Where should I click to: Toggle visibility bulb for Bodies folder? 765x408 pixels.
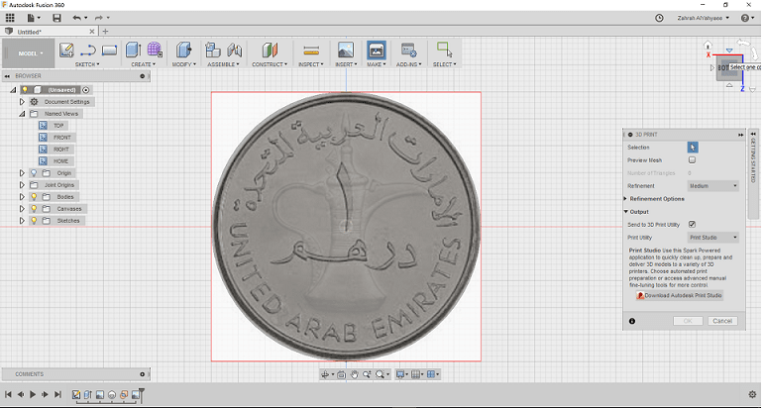point(34,197)
